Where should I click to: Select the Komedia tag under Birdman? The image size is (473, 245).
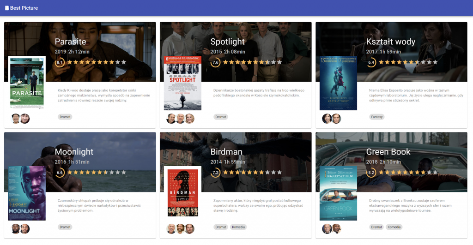point(238,227)
